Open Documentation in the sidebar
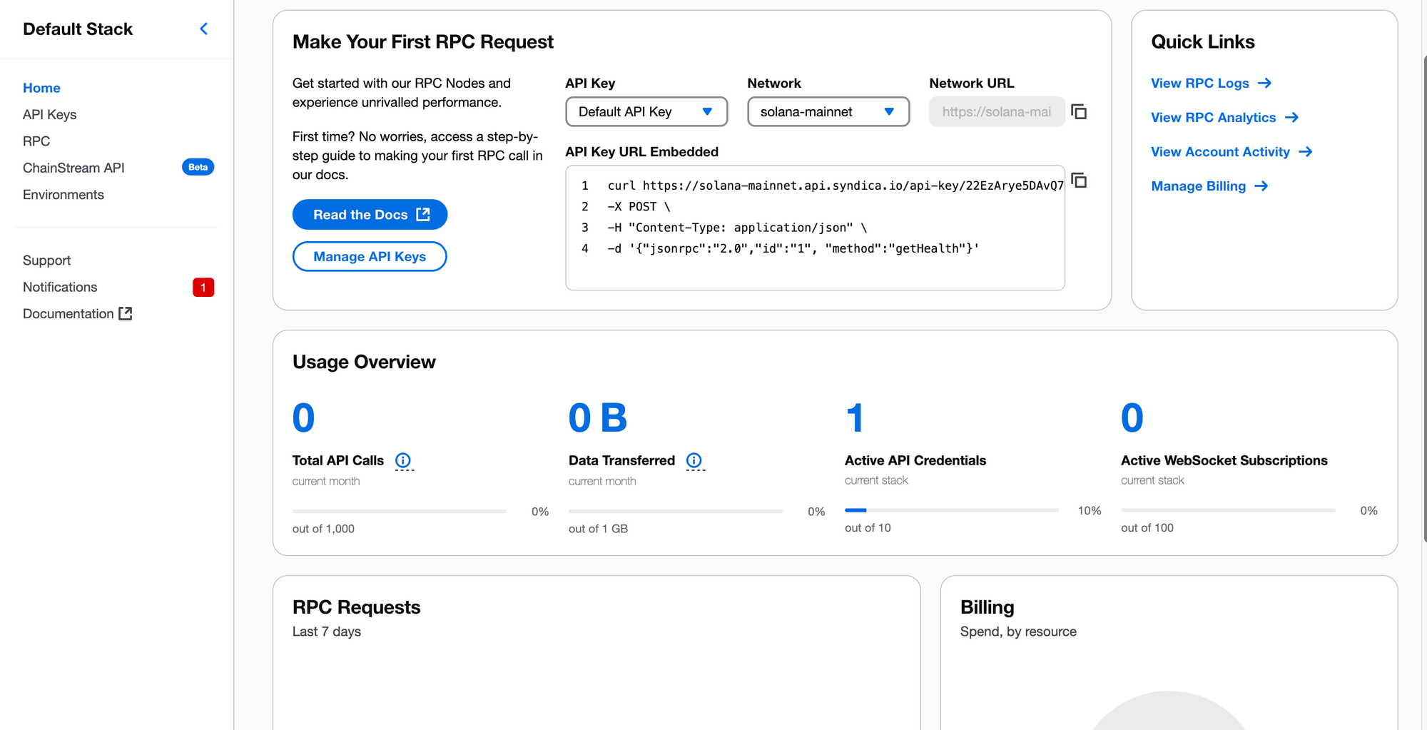Image resolution: width=1427 pixels, height=730 pixels. pyautogui.click(x=68, y=314)
